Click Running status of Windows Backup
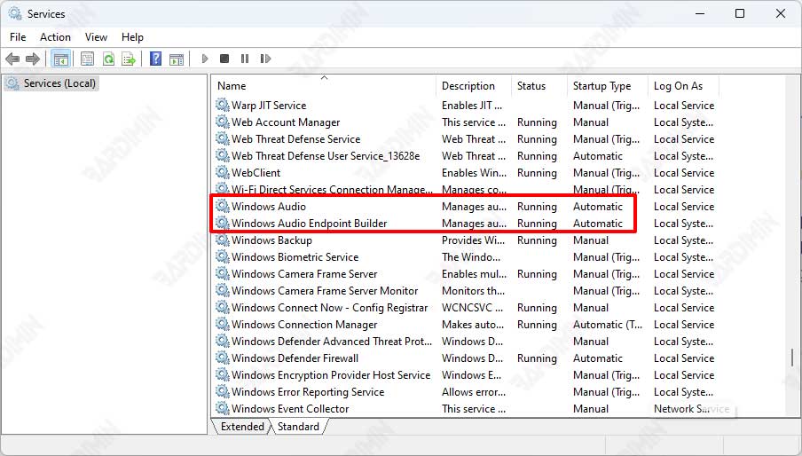The image size is (802, 456). point(537,240)
